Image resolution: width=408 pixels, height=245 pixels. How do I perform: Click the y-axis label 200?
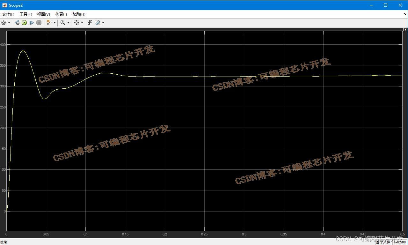coord(3,128)
